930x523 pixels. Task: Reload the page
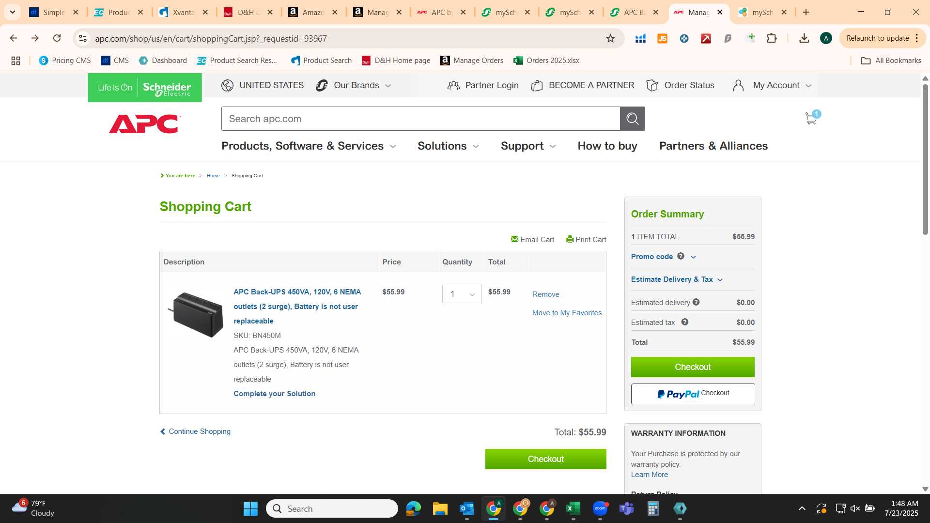(57, 38)
